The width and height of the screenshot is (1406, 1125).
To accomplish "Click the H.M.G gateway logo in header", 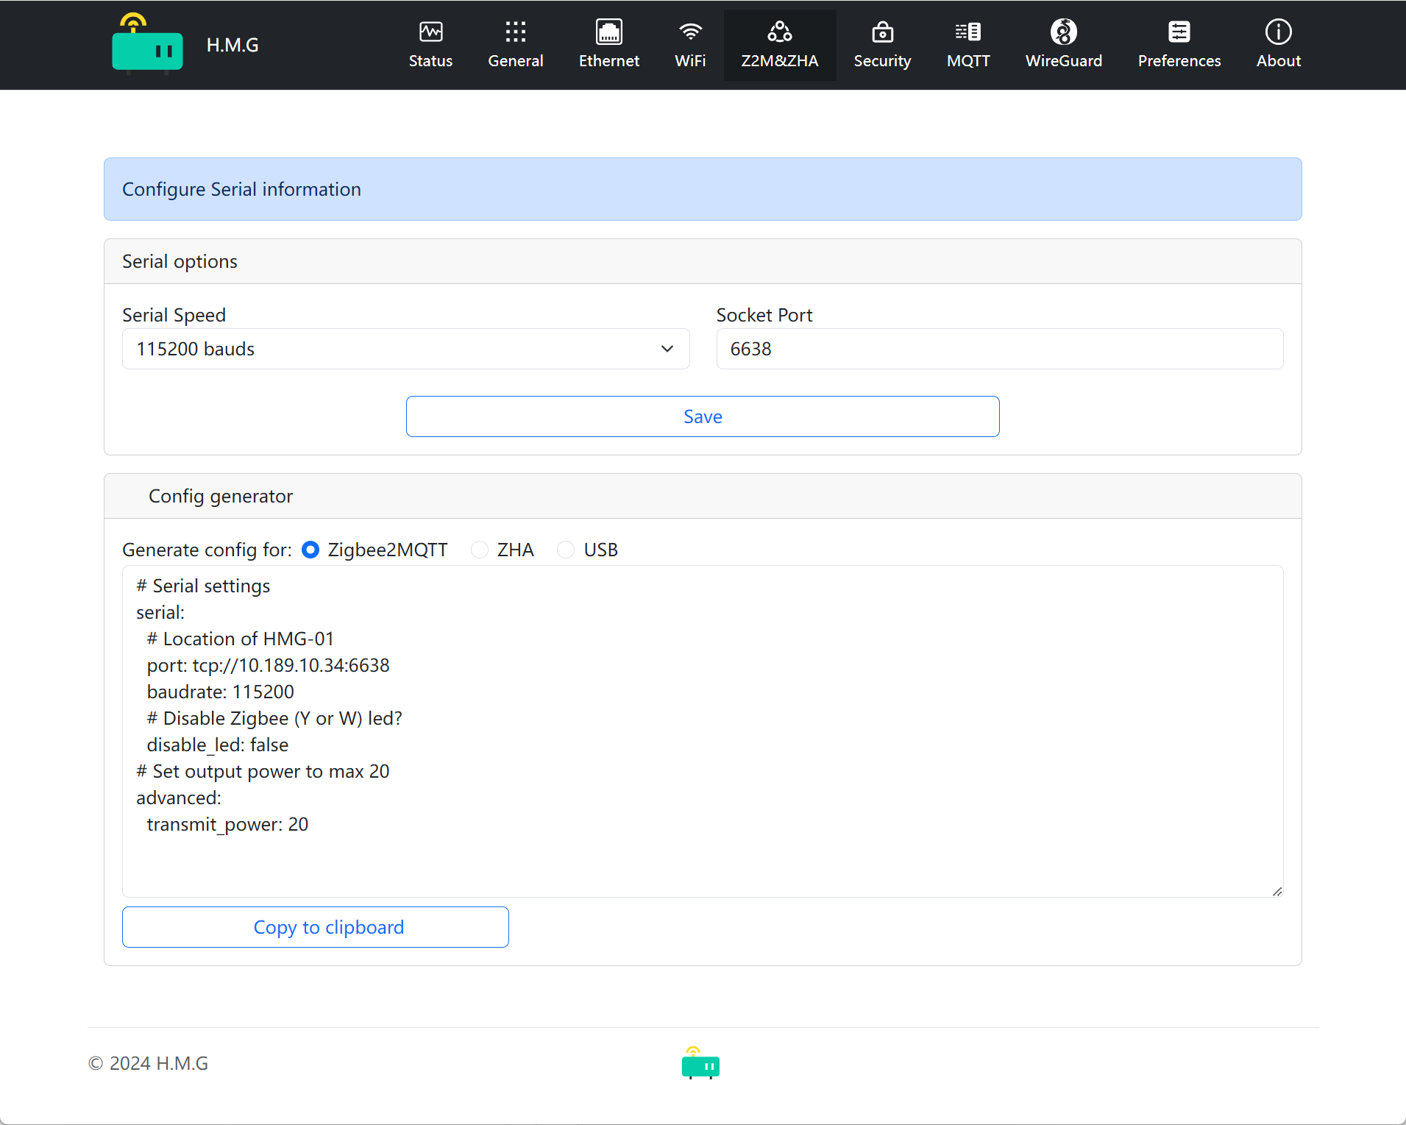I will 147,45.
